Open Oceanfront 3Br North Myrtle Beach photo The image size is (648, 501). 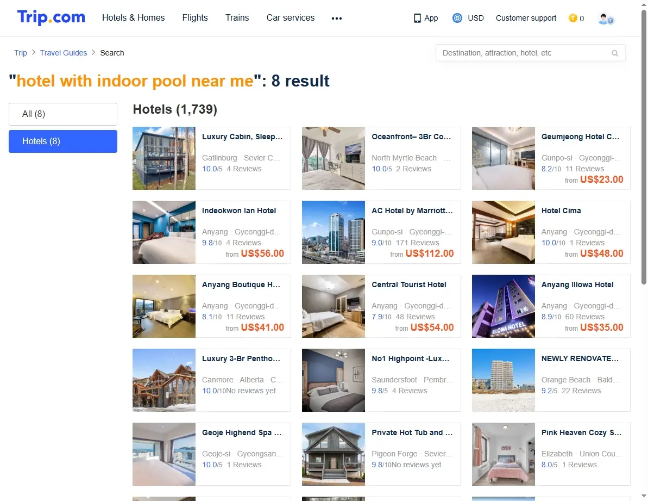(334, 158)
